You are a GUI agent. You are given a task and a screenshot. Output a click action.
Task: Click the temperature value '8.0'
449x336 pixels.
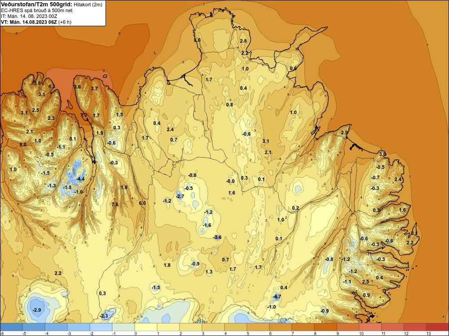coord(23,145)
